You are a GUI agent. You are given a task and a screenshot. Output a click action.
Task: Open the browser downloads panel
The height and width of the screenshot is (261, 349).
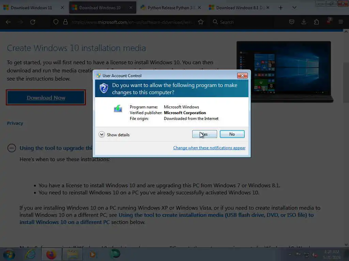304,22
